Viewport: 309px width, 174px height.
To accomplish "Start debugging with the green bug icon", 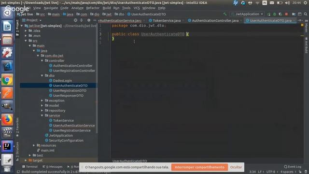I will [275, 14].
